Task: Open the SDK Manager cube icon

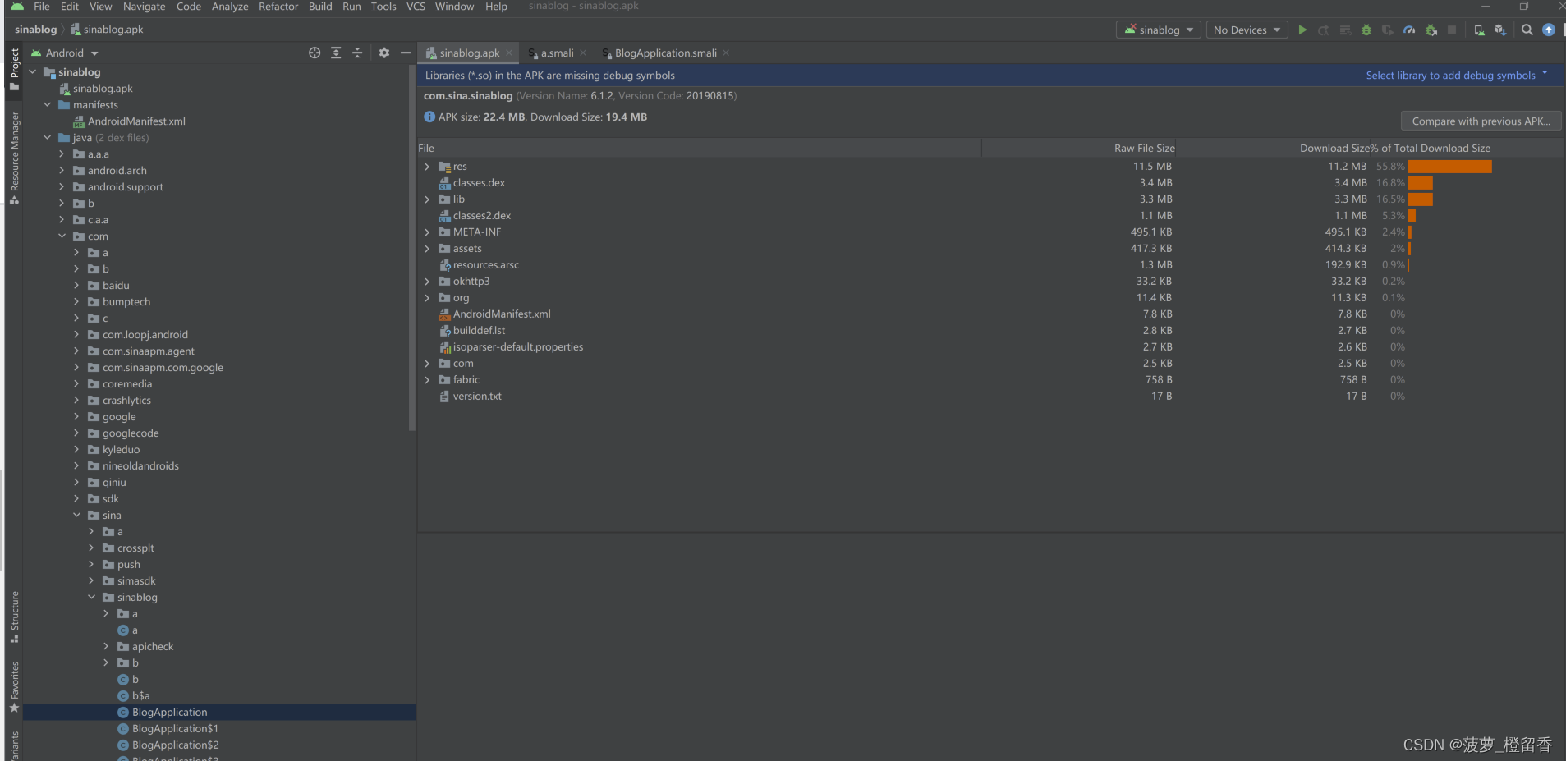Action: [1500, 30]
